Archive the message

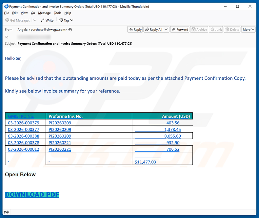(199, 30)
